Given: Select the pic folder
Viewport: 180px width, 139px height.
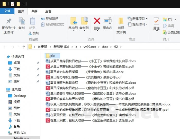Looking at the screenshot, I should click(x=52, y=56).
